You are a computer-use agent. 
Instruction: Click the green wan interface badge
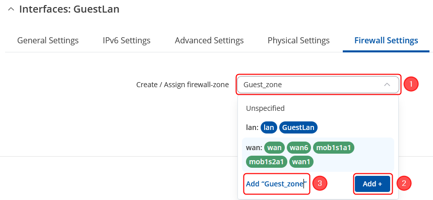(x=274, y=148)
